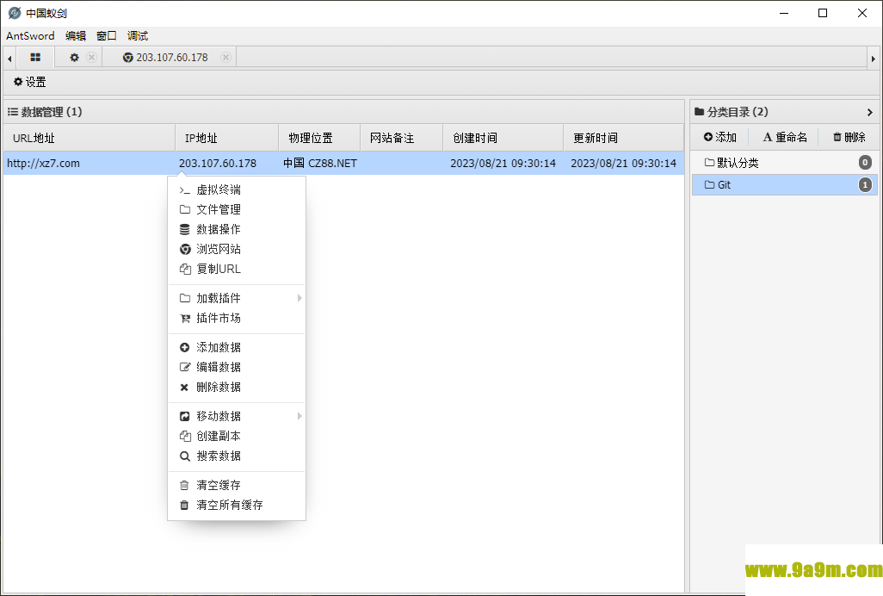Screen dimensions: 883x596
Task: Click the edit pencil icon beside 编辑数据
Action: (185, 367)
